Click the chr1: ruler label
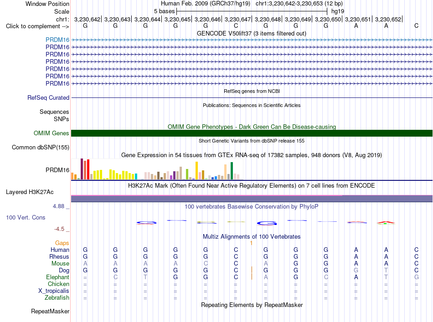This screenshot has height=322, width=433. [63, 19]
